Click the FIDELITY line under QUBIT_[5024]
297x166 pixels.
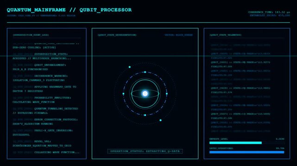[x=221, y=92]
